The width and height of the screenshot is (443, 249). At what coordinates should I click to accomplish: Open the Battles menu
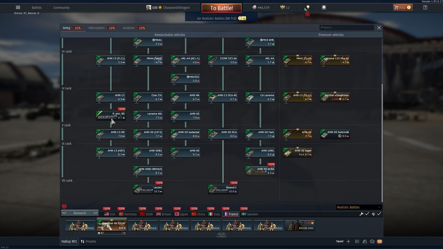click(x=37, y=8)
